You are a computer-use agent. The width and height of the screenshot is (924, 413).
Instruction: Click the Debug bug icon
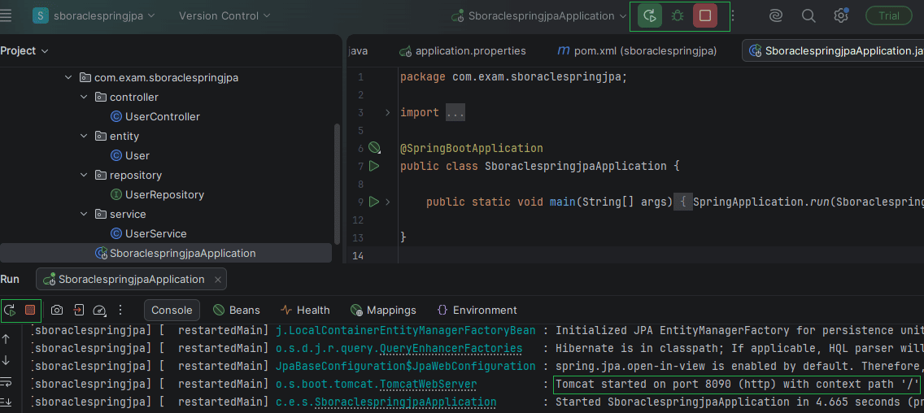point(678,16)
